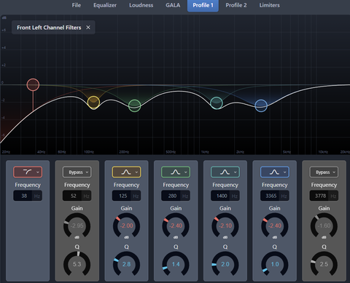Switch to the GALA tab
This screenshot has height=283, width=350.
tap(173, 5)
